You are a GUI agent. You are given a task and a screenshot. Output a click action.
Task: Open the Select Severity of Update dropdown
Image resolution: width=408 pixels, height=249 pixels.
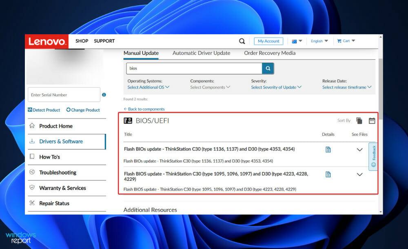coord(275,87)
